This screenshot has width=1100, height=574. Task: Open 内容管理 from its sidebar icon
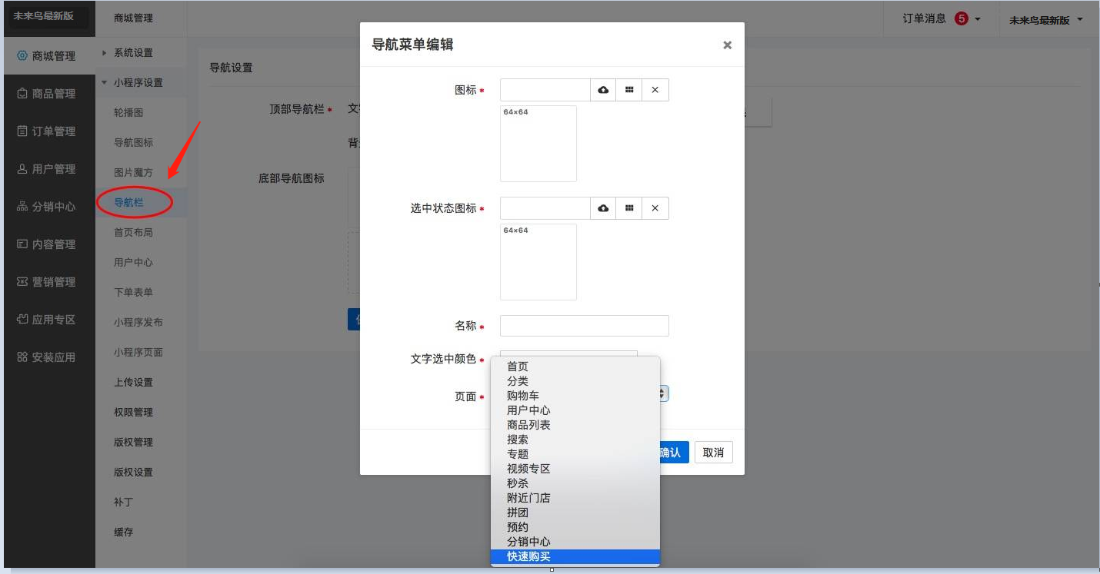click(22, 244)
